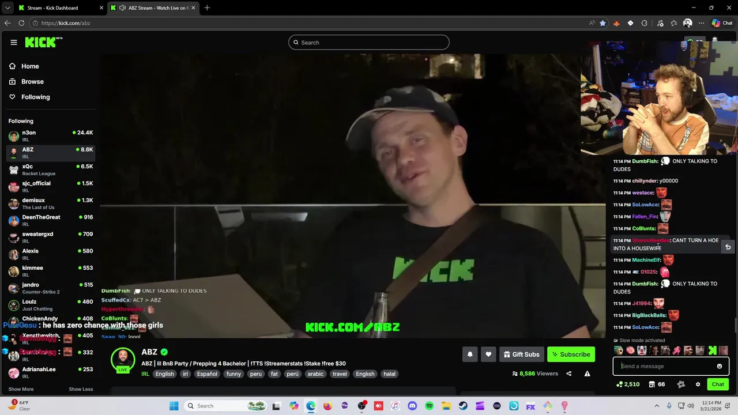Screen dimensions: 738x415
Task: Open a new browser tab
Action: coord(207,8)
